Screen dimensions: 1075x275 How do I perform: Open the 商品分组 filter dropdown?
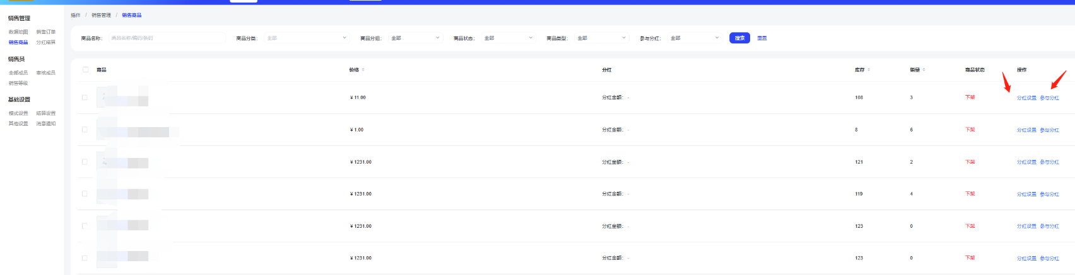coord(414,38)
